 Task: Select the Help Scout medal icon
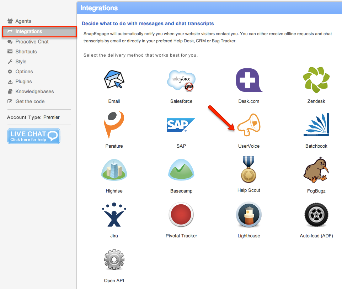tap(249, 169)
